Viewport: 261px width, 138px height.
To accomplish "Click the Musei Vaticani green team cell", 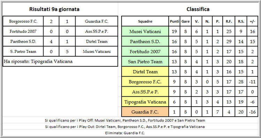I will [x=145, y=31].
